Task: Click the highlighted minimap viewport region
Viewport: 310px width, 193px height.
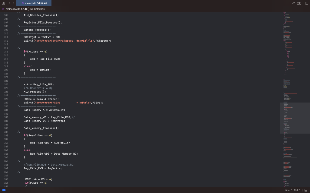Action: point(295,118)
